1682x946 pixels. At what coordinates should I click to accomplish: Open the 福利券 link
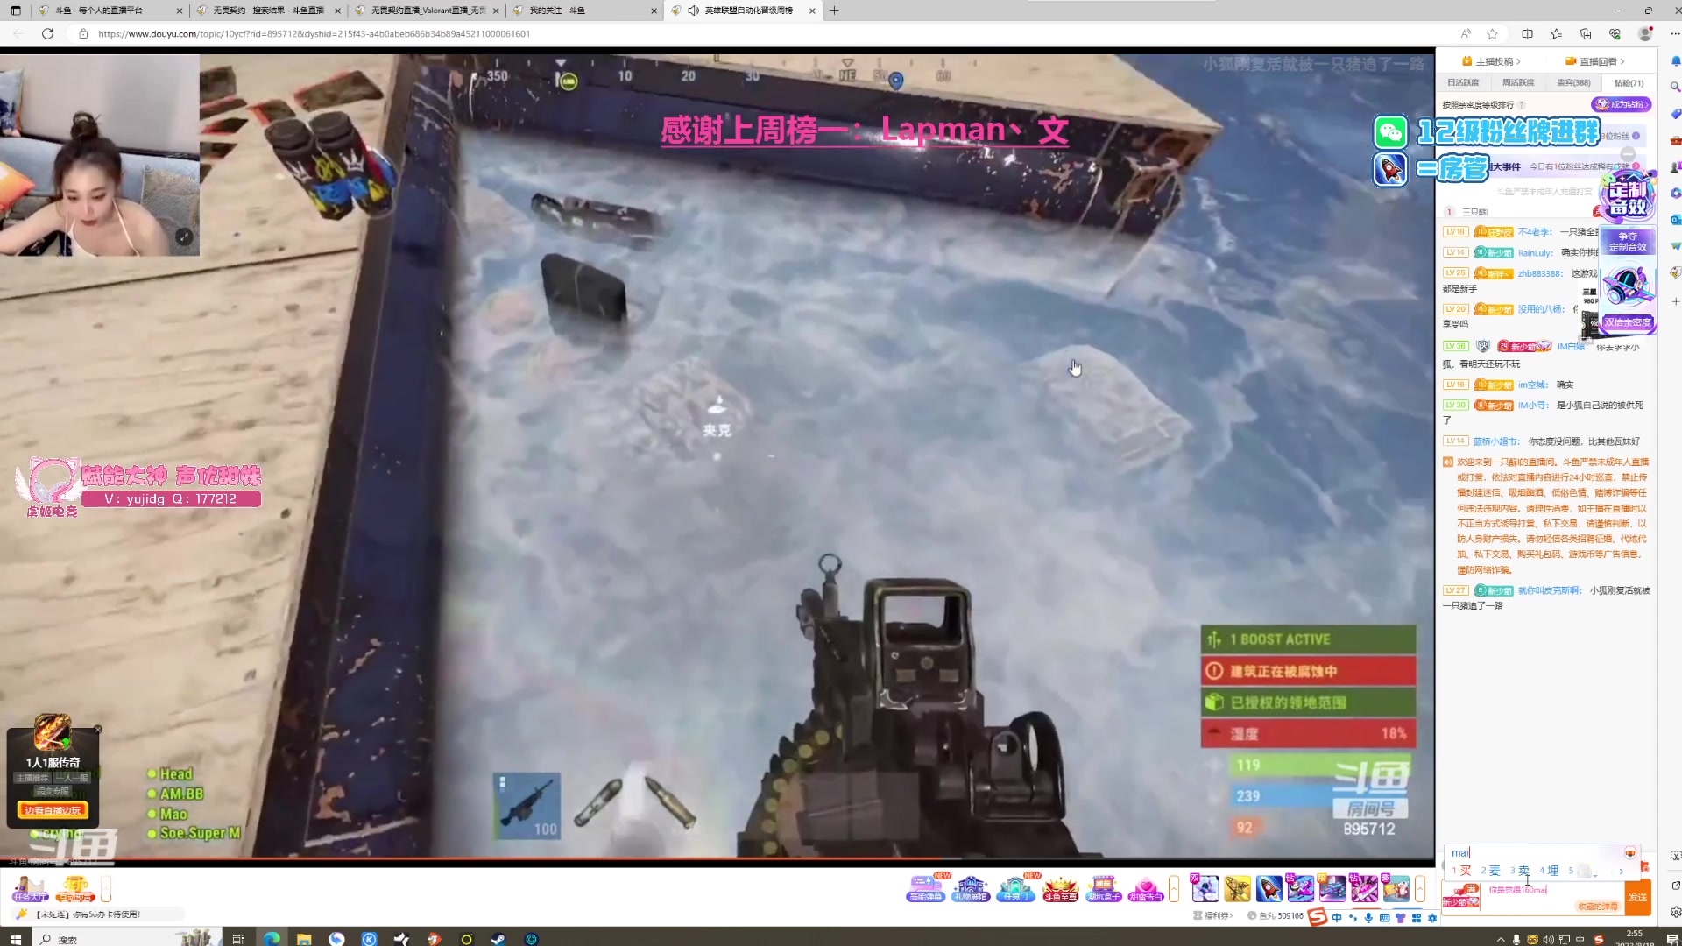[x=1213, y=916]
